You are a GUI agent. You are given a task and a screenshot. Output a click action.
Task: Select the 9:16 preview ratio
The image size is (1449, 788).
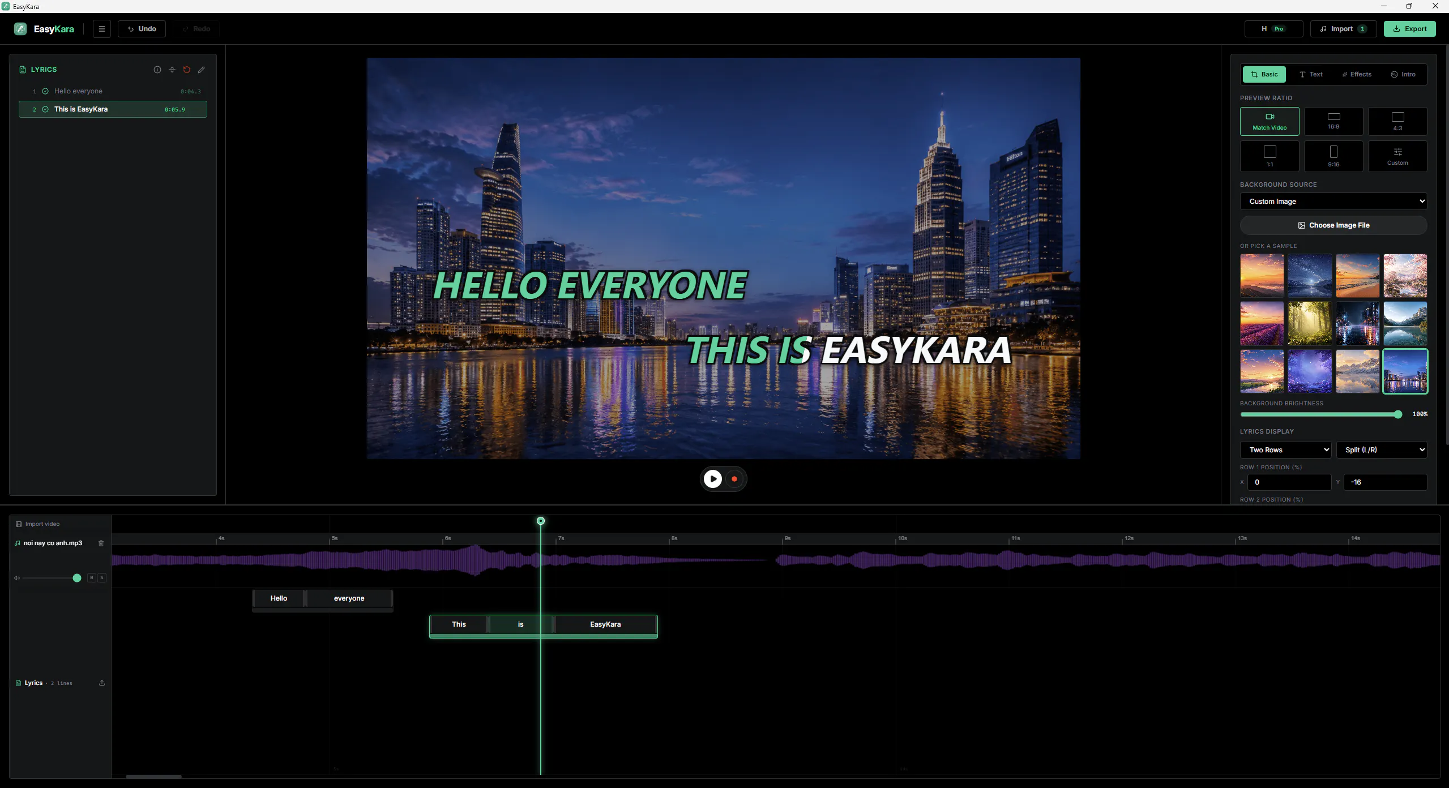pos(1333,156)
